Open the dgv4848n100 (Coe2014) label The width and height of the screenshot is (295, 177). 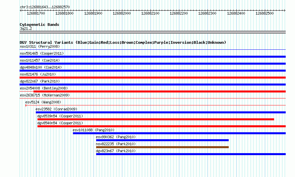coord(41,67)
